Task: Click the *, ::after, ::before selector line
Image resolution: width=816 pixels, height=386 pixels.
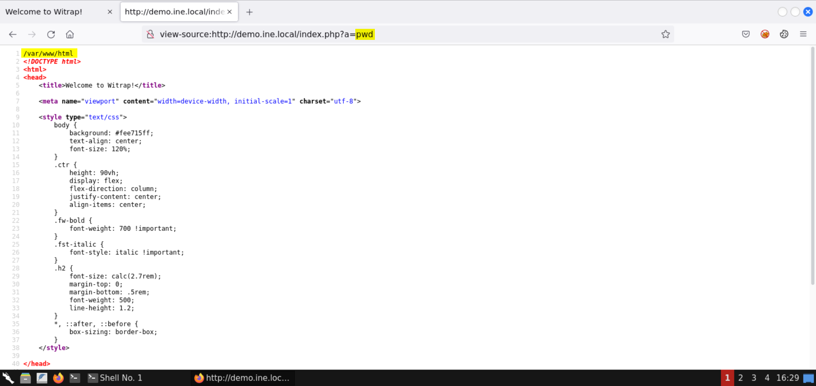Action: pos(96,324)
